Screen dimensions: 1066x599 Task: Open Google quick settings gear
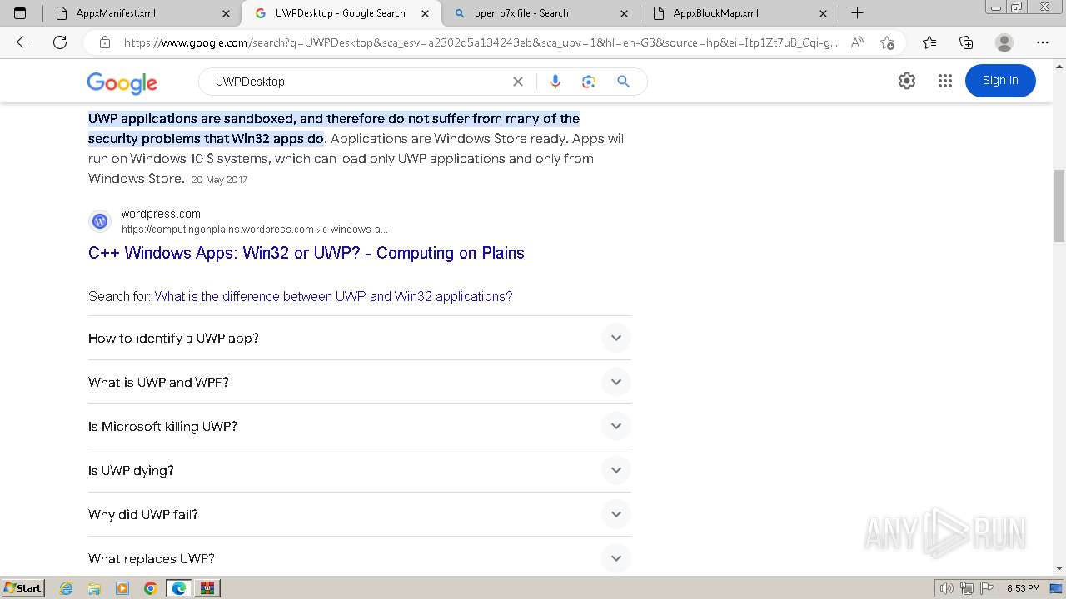tap(907, 81)
